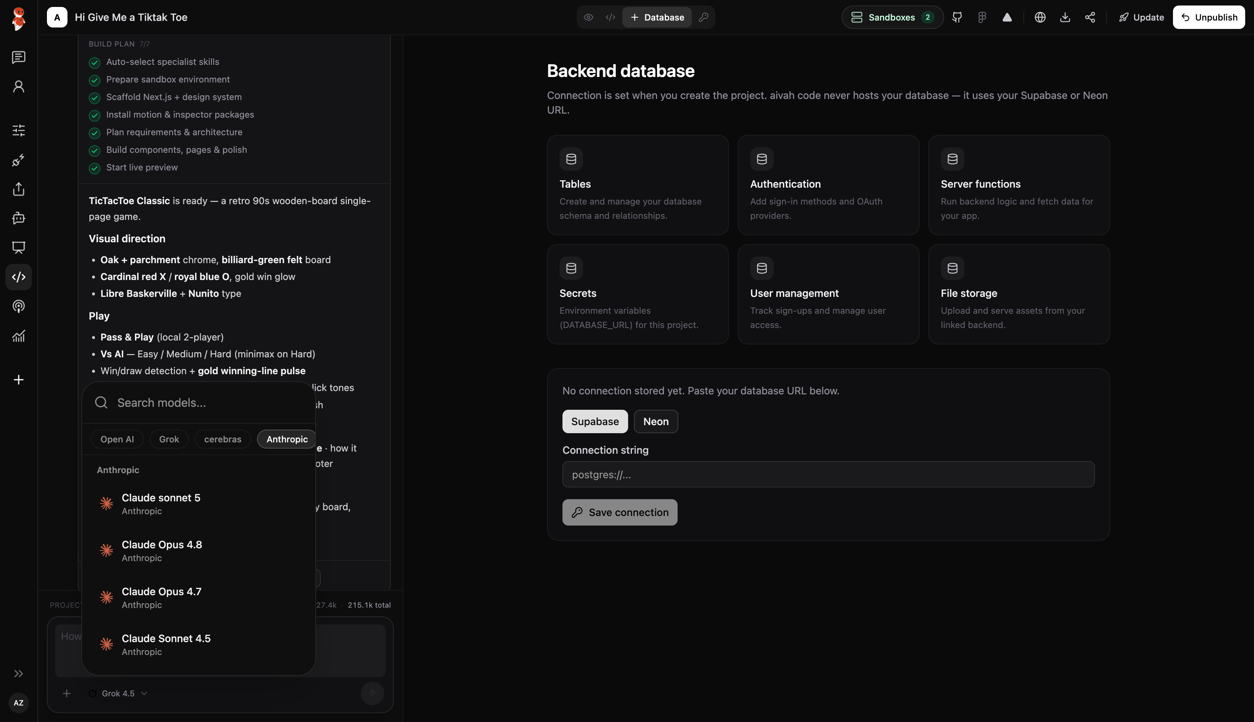
Task: Open the Secrets card
Action: (x=638, y=294)
